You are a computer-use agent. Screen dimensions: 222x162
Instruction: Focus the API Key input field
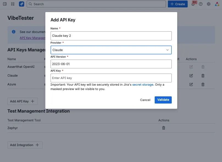tap(111, 78)
